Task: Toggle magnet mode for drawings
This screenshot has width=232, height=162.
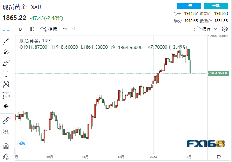Action: coord(6,146)
